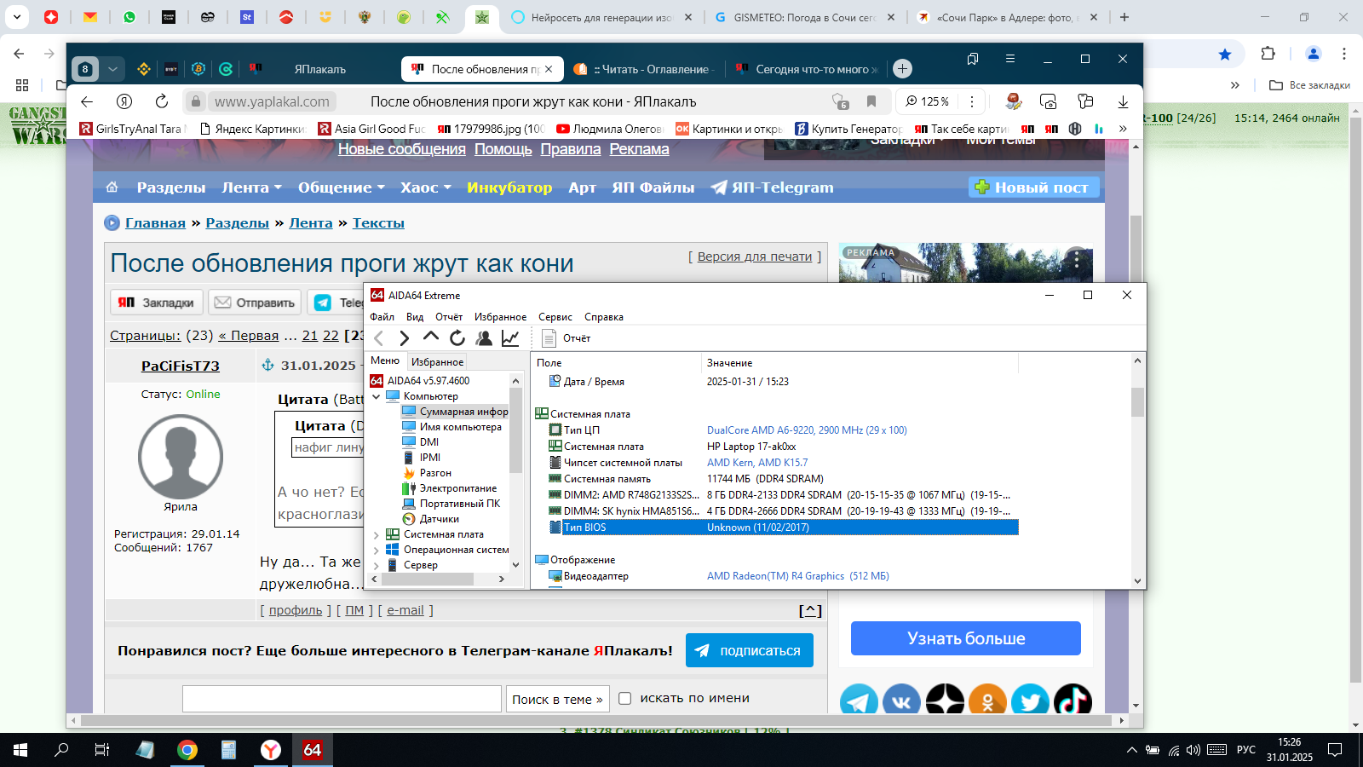Refresh the AIDA64 page
Viewport: 1363px width, 767px height.
point(457,338)
